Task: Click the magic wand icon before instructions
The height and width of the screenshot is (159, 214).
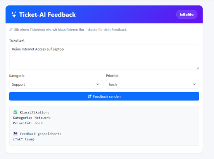Action: 11,29
